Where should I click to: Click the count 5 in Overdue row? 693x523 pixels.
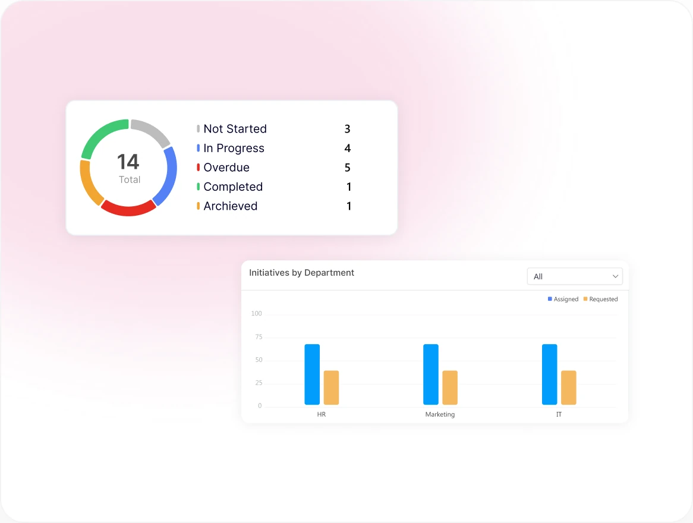click(347, 168)
